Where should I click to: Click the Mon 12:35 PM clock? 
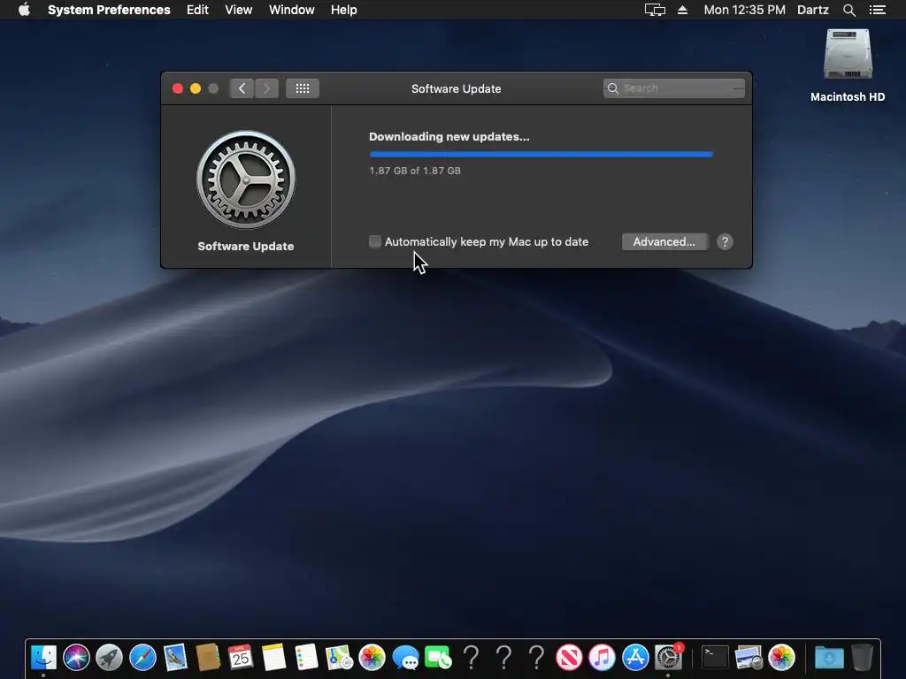[x=744, y=10]
